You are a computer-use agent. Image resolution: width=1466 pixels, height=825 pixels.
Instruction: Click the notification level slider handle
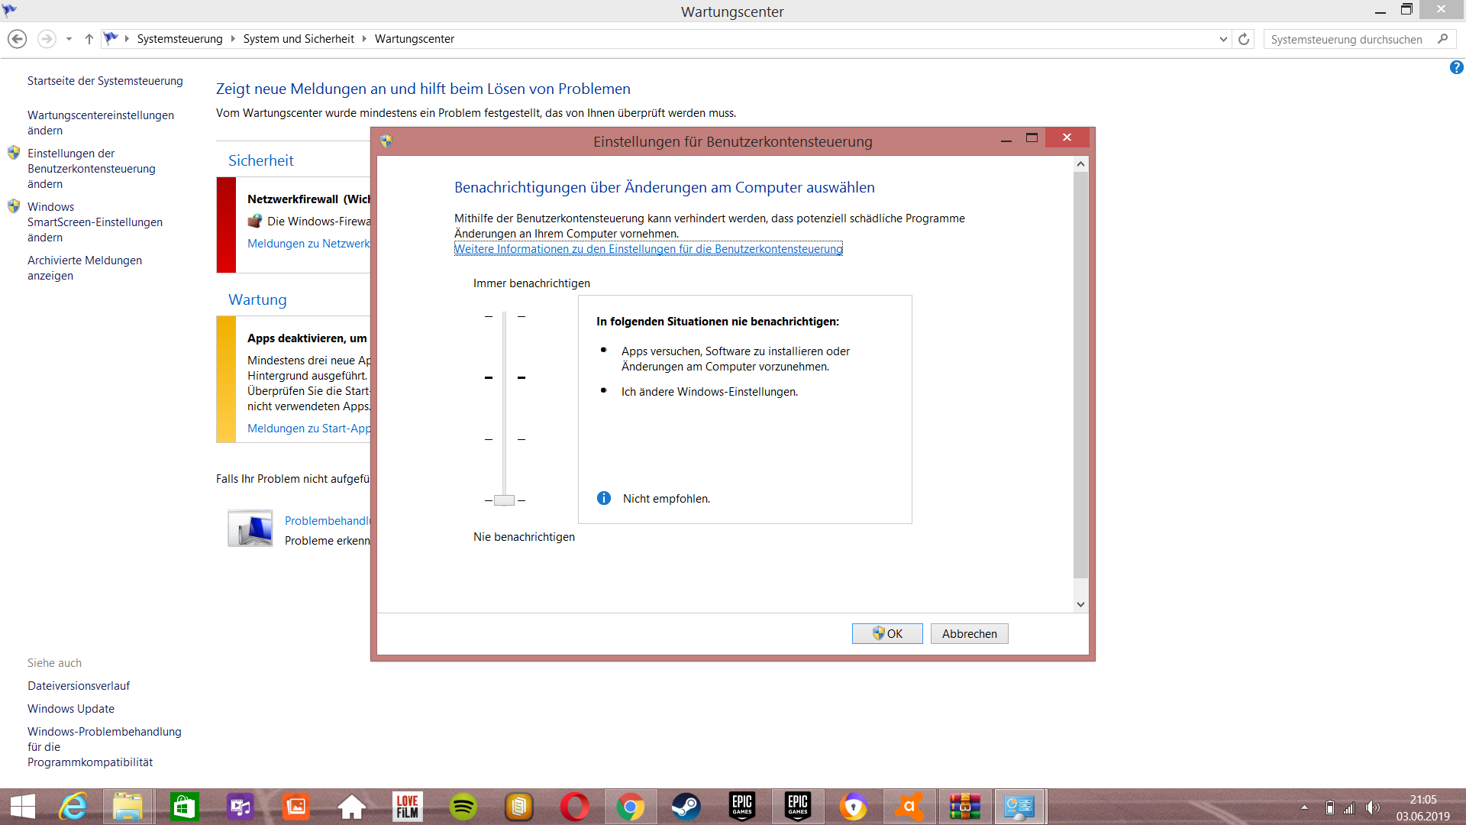click(504, 500)
